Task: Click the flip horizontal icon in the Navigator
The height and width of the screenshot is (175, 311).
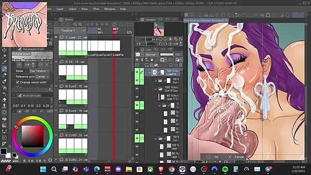Action: [176, 44]
